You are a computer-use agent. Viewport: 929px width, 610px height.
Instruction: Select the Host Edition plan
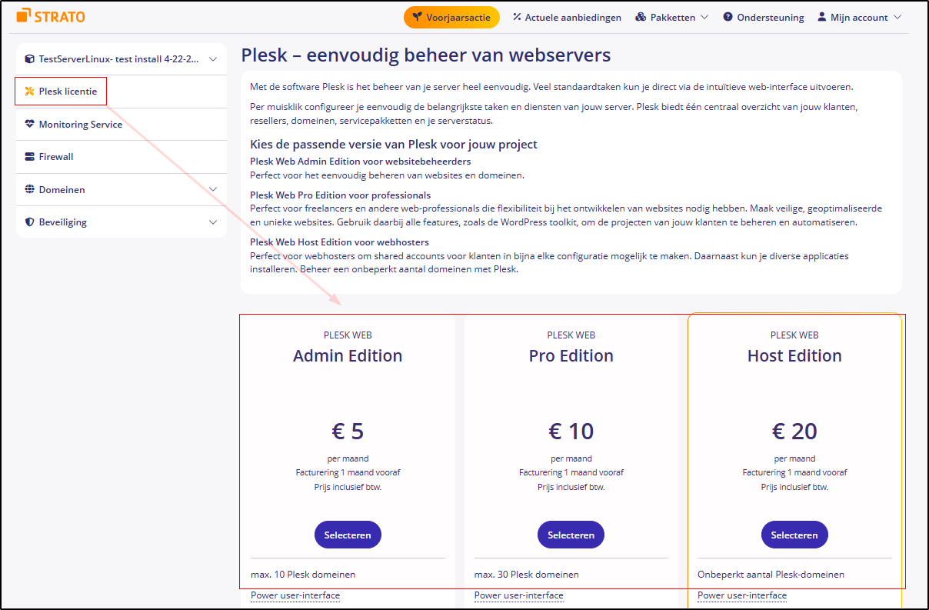click(x=794, y=535)
